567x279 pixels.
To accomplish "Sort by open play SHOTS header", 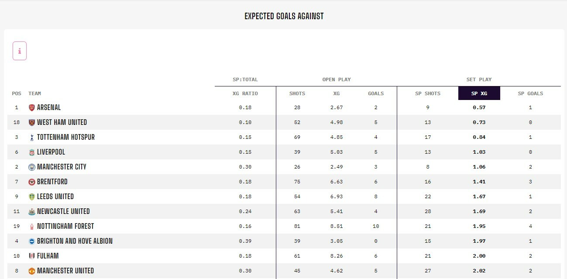I will coord(297,93).
